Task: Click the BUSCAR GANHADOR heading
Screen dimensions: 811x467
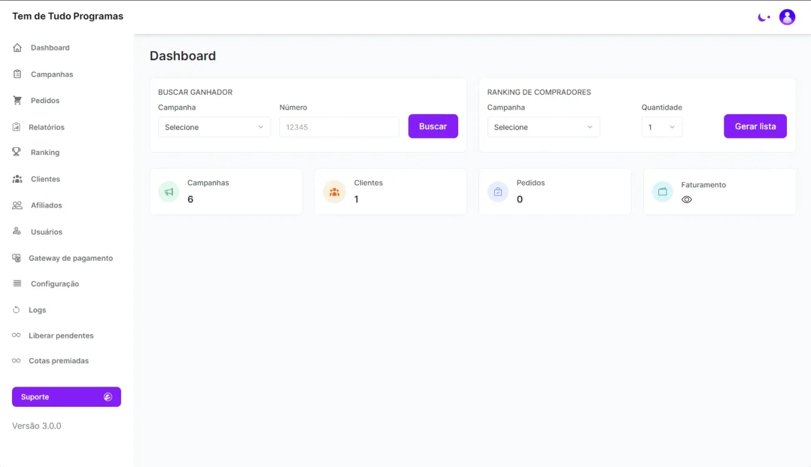Action: [x=195, y=92]
